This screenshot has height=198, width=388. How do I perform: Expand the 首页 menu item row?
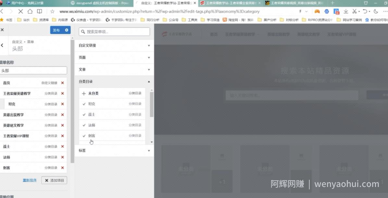[x=33, y=83]
